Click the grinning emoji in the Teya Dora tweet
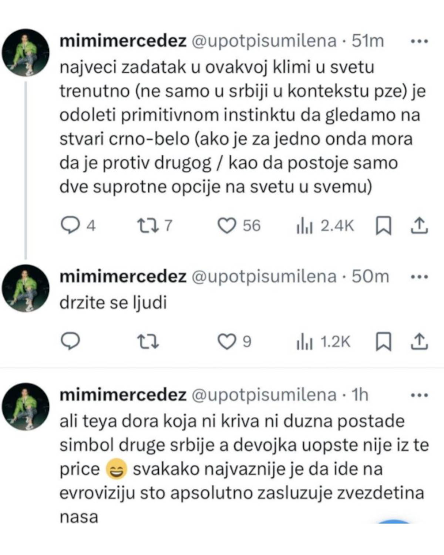This screenshot has height=555, width=444. [x=117, y=469]
